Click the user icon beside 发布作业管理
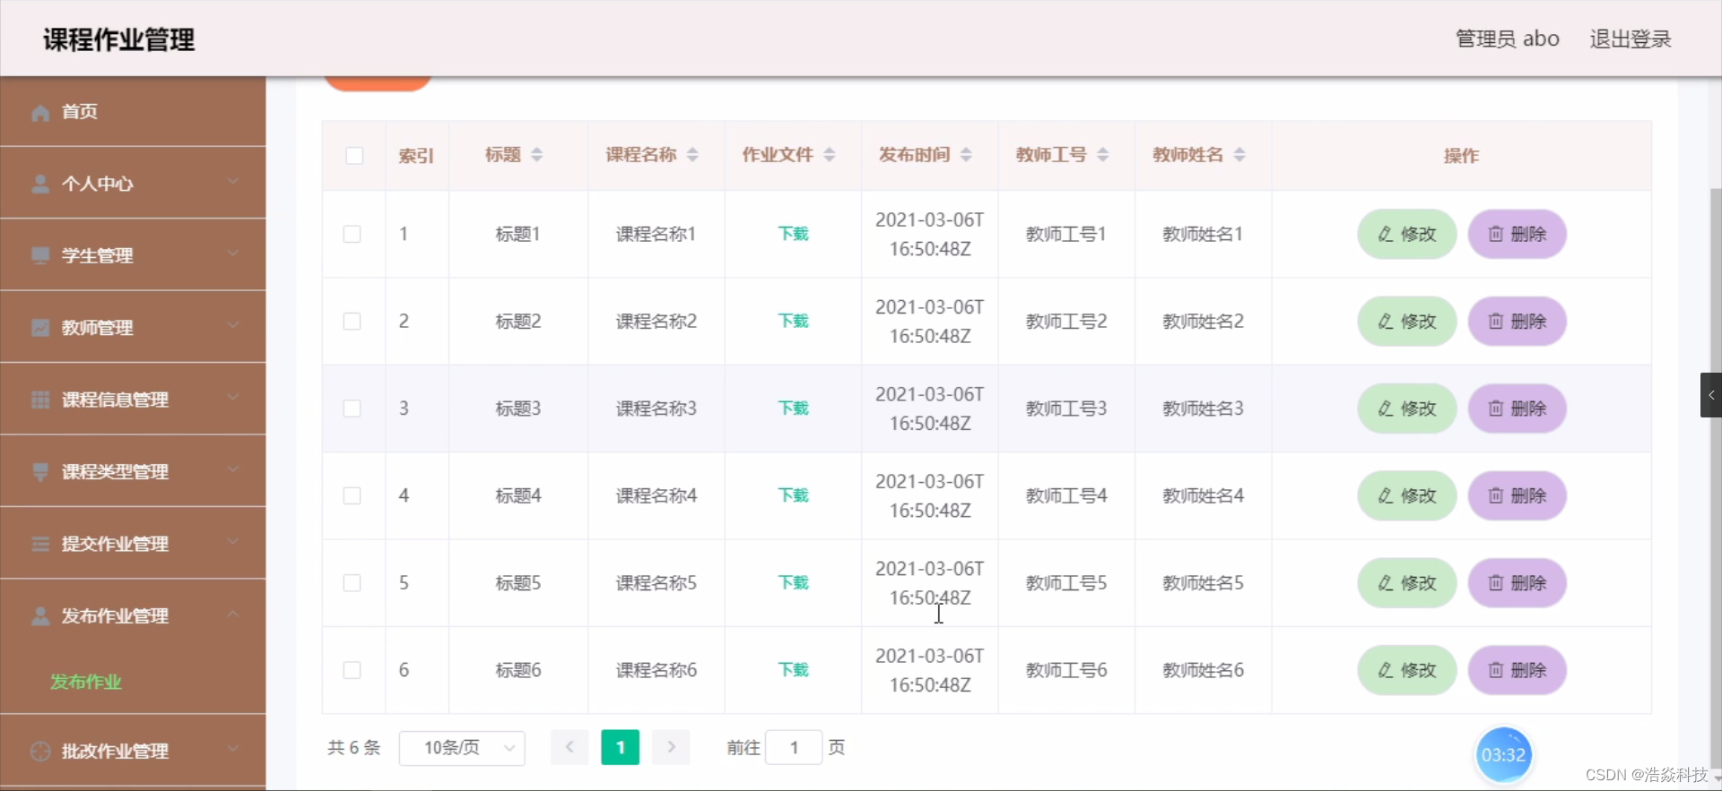Viewport: 1722px width, 791px height. (x=40, y=615)
